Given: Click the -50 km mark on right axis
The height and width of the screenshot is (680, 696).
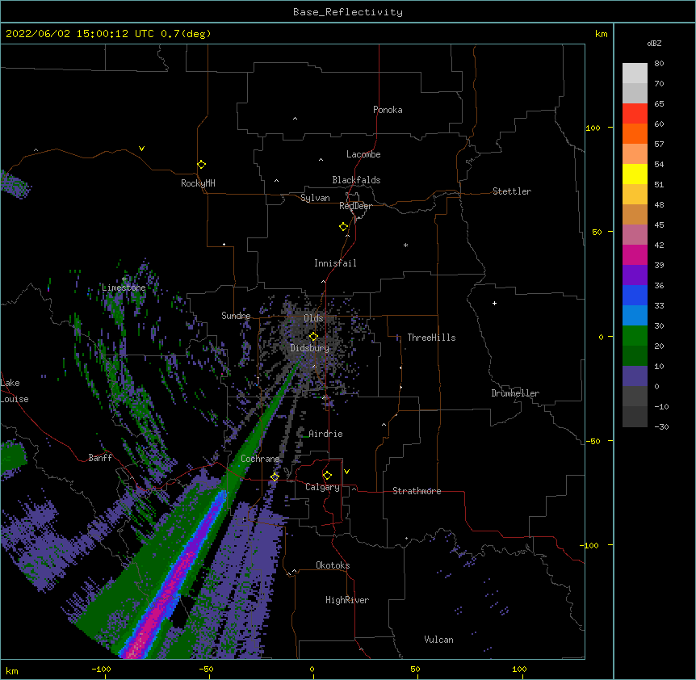Looking at the screenshot, I should 593,441.
